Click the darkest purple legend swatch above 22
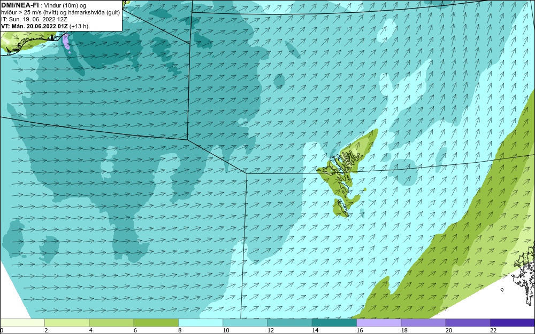 tap(513, 323)
